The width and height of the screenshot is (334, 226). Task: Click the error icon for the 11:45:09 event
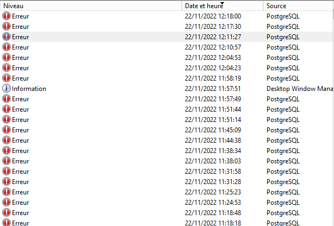click(x=7, y=130)
